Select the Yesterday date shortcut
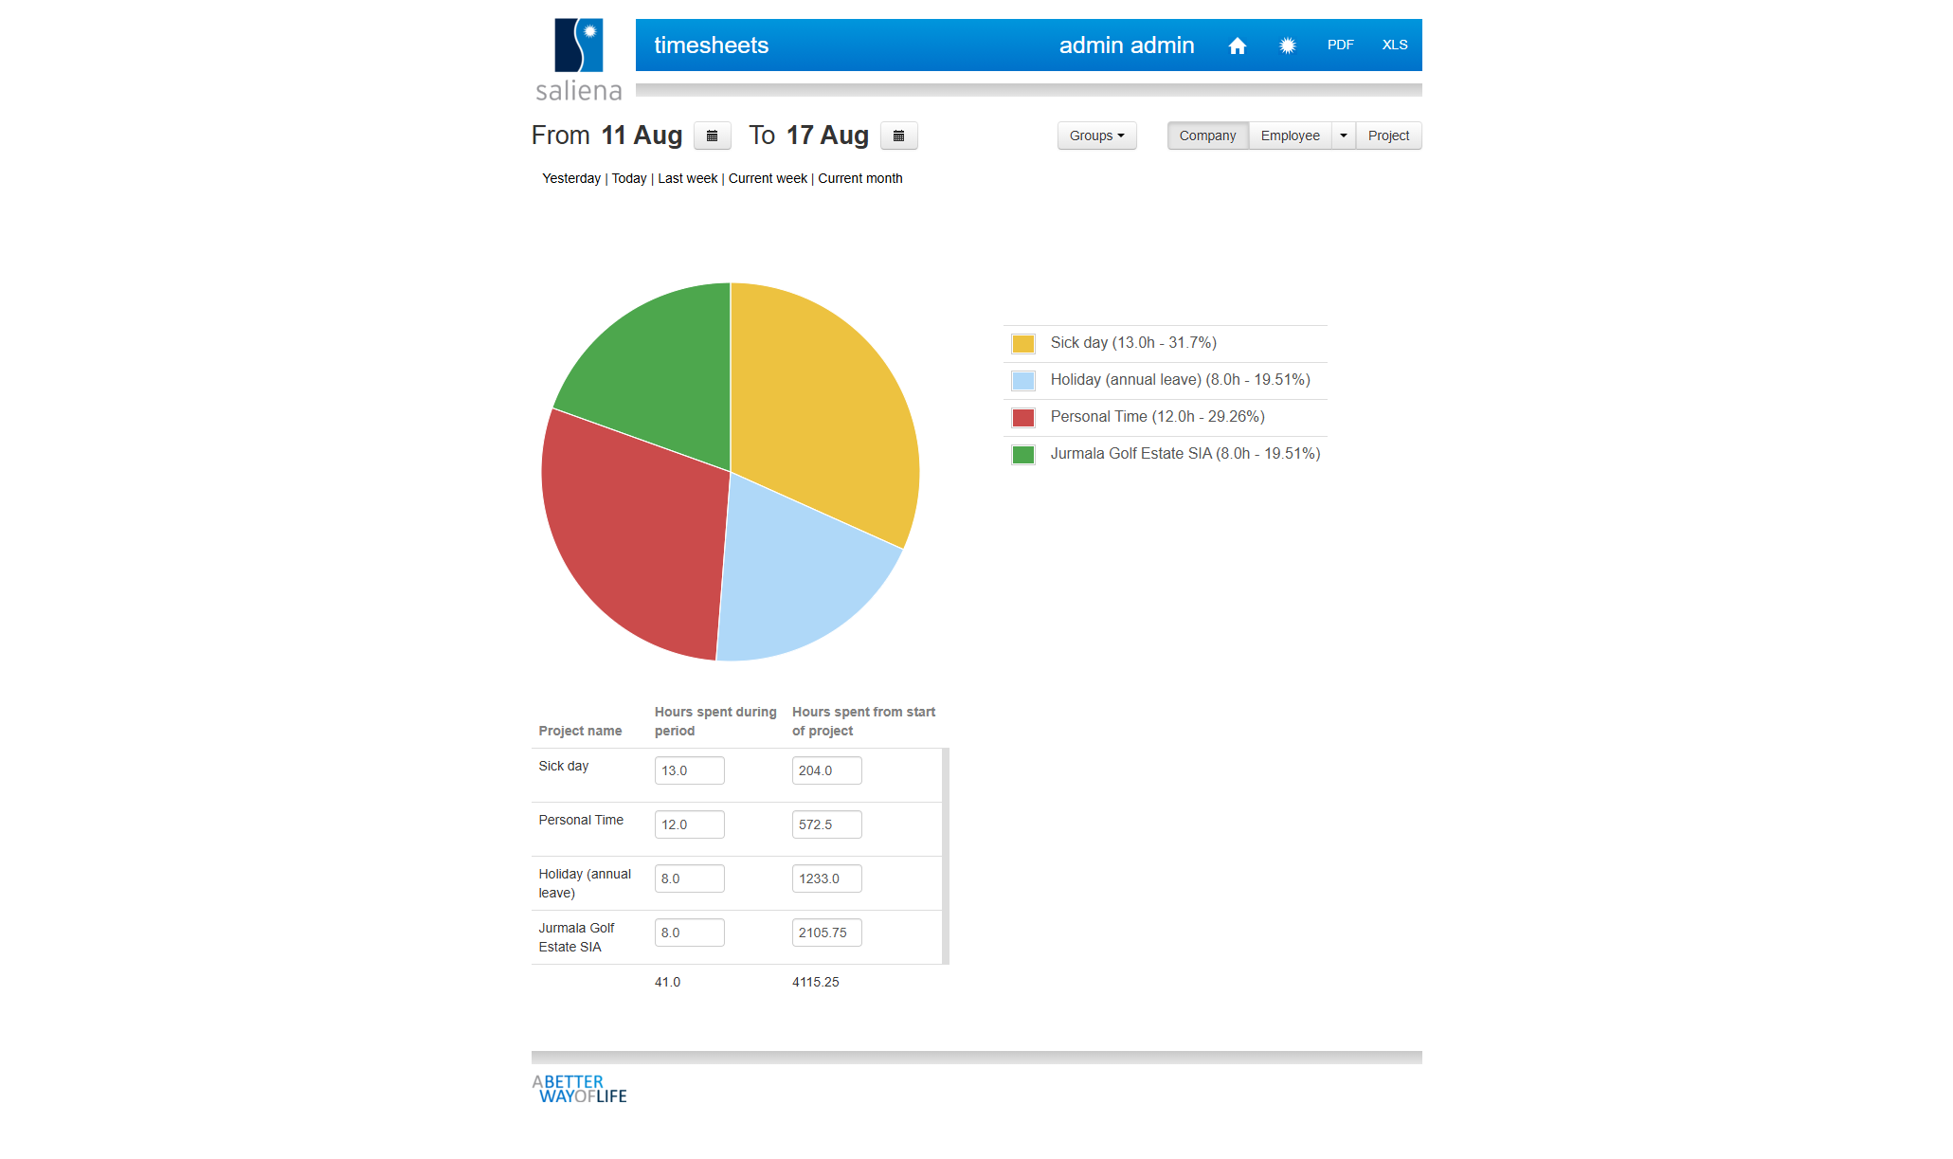 coord(571,178)
